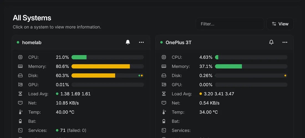Click OnePlus 3T Memory usage bar at 37.1%
The height and width of the screenshot is (138, 305).
tap(251, 67)
